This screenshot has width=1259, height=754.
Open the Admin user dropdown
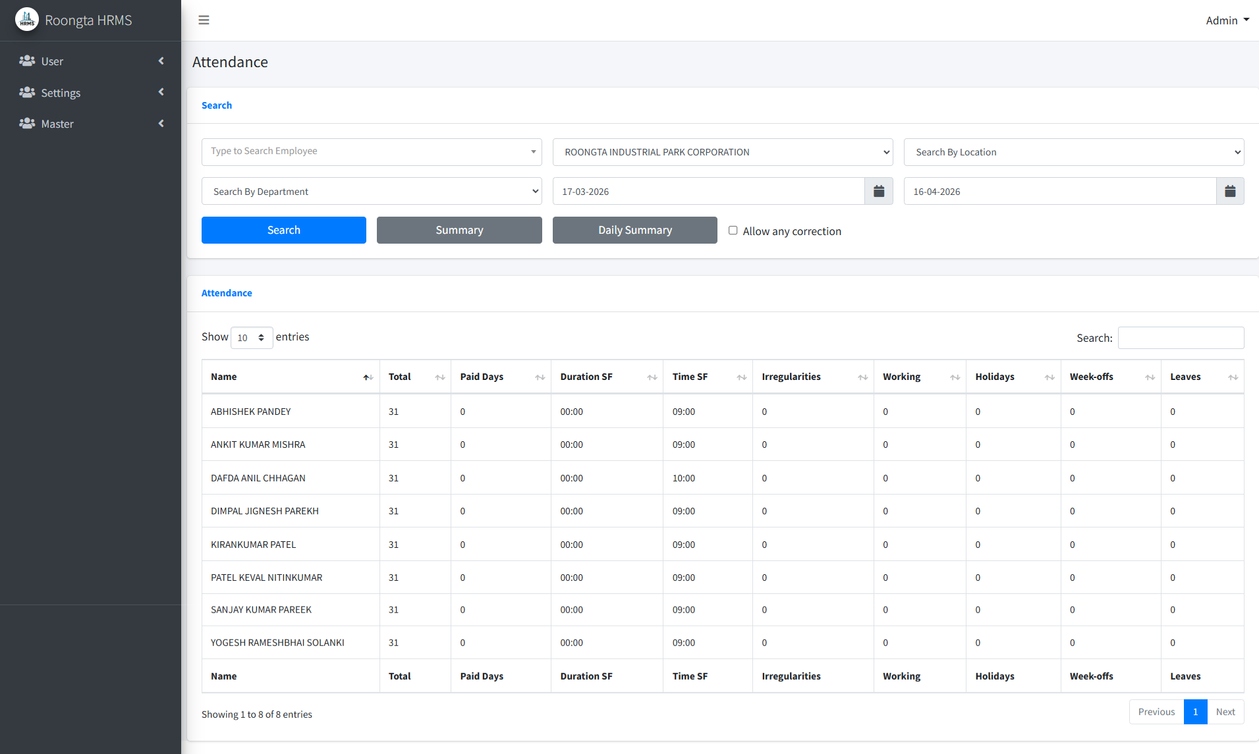1227,20
